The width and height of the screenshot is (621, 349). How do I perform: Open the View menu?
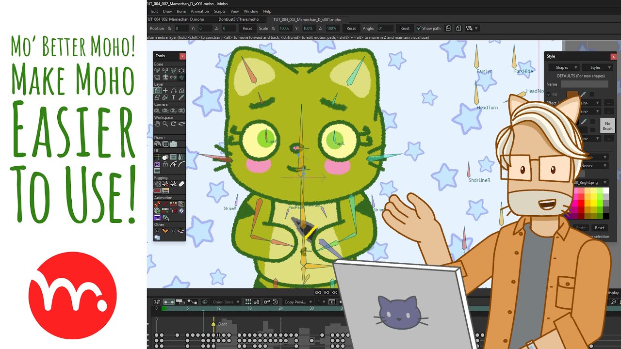234,11
